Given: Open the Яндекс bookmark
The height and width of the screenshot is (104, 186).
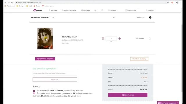Looking at the screenshot, I should [x=37, y=6].
